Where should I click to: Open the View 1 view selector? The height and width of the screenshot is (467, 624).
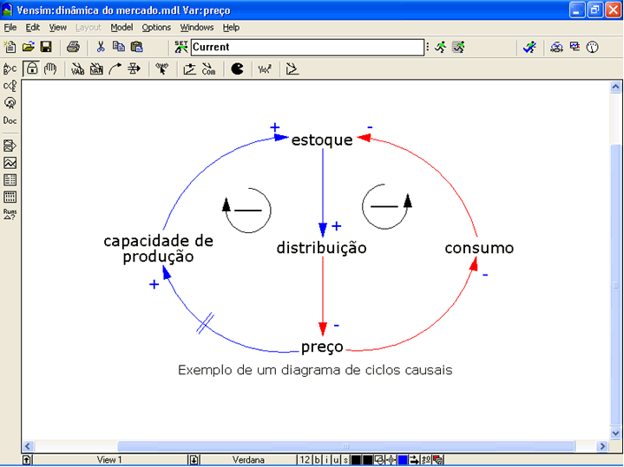coord(109,460)
